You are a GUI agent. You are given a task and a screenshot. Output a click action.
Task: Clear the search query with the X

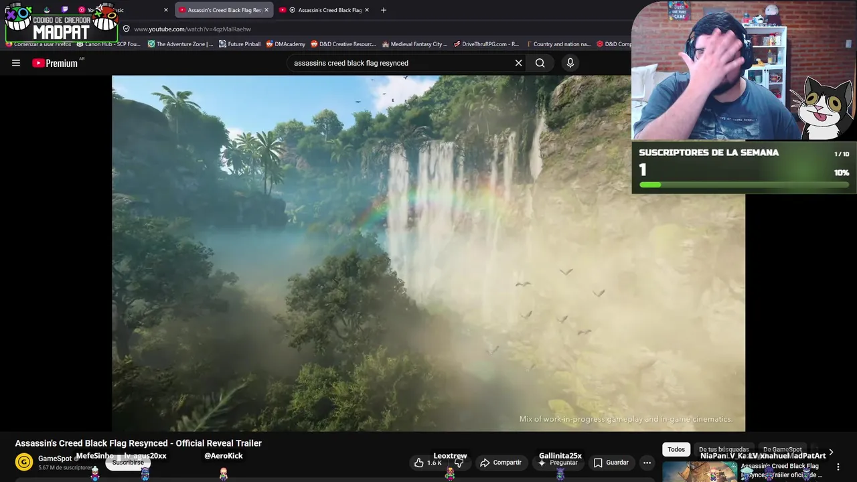click(x=518, y=63)
